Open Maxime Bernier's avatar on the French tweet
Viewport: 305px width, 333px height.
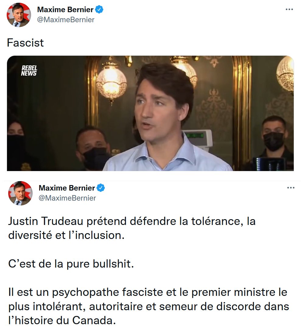pos(20,193)
